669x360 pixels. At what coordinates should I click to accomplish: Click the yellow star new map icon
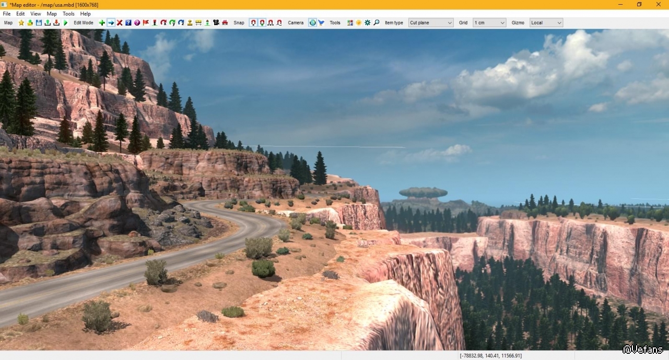coord(21,23)
